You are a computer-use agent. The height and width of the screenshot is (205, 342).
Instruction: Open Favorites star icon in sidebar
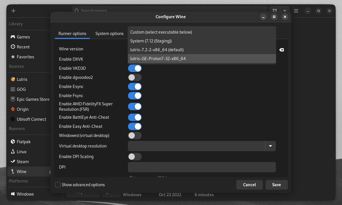13,57
